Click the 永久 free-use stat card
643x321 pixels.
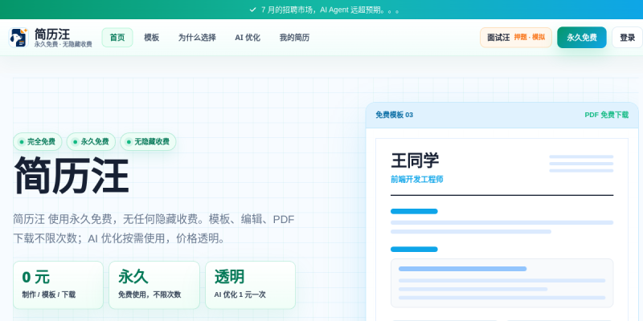tap(154, 285)
